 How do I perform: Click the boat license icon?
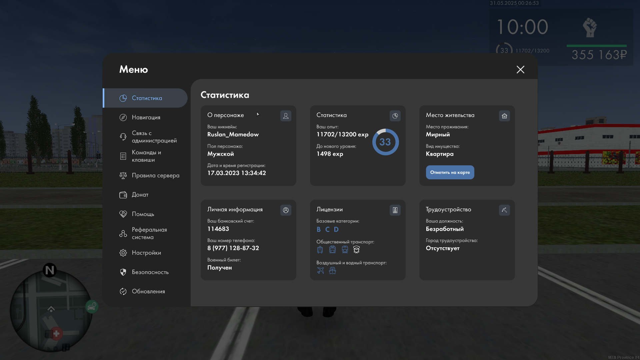332,271
